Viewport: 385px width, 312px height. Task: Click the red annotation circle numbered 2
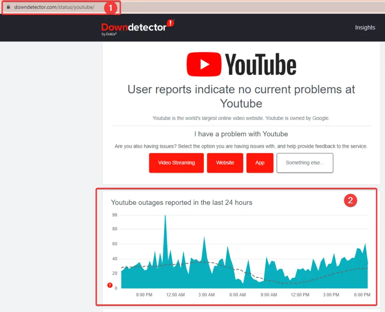[350, 201]
